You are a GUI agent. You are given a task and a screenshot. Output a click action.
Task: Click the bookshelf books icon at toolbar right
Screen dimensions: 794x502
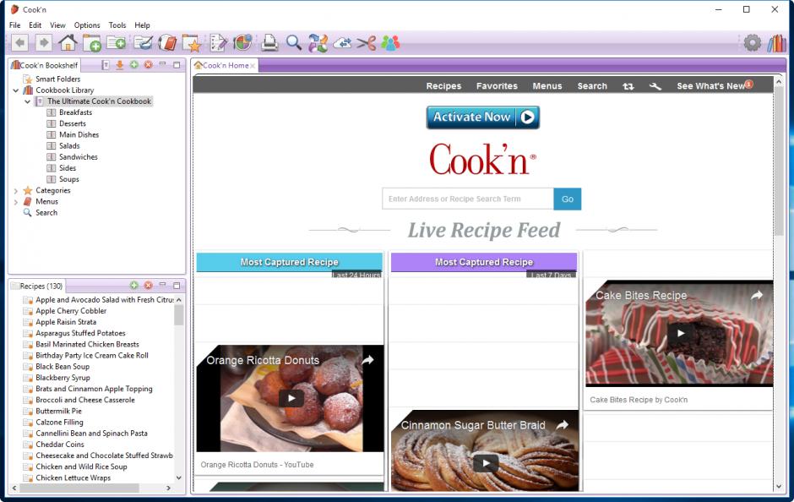[x=777, y=44]
